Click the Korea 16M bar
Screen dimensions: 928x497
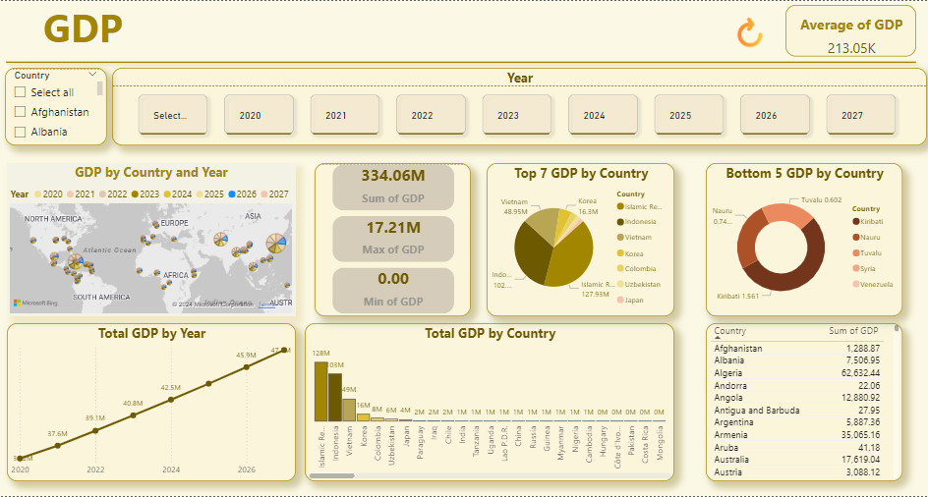[363, 417]
